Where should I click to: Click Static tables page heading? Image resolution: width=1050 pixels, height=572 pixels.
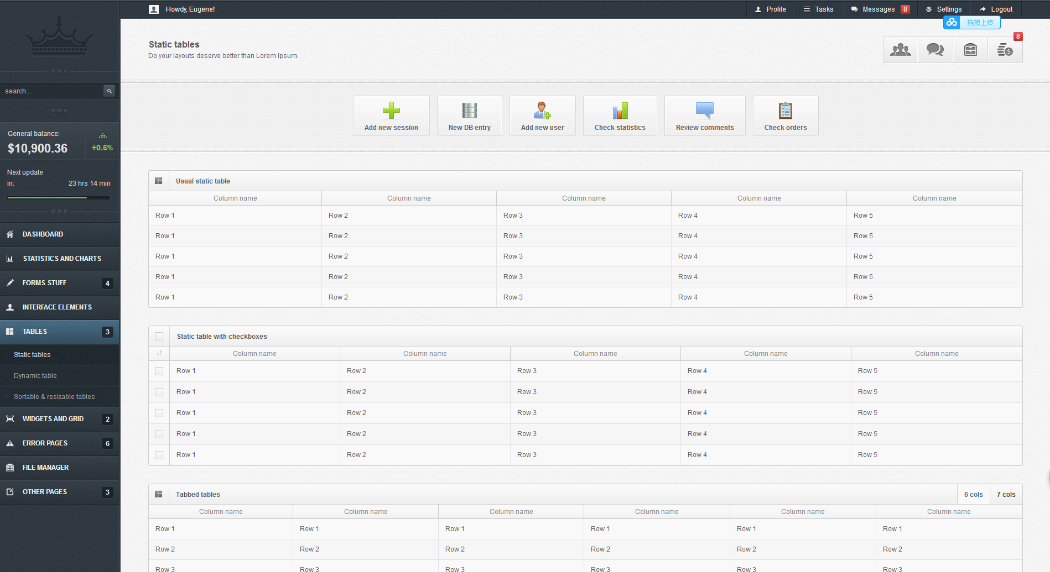[x=174, y=44]
